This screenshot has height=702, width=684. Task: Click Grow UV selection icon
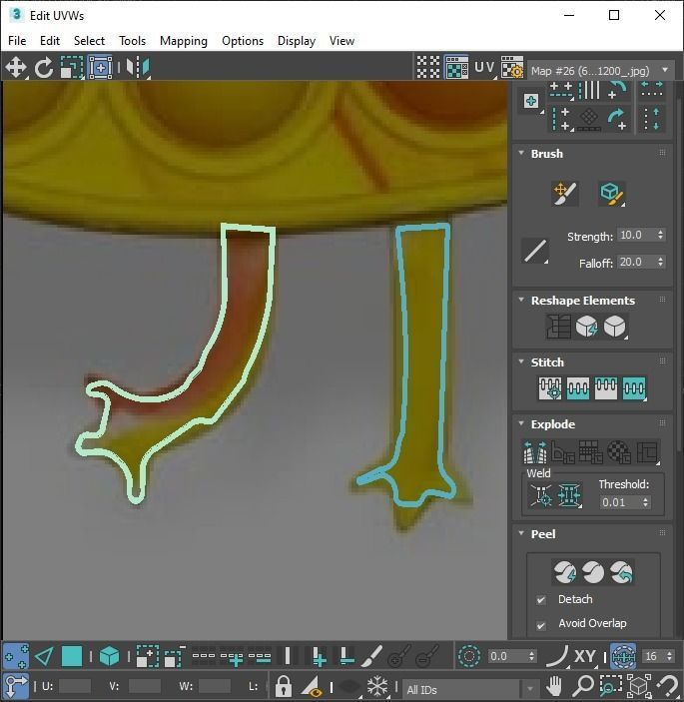[147, 656]
